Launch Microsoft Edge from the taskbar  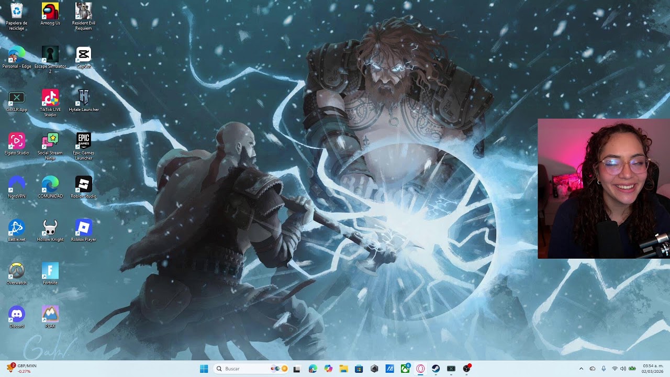[313, 369]
